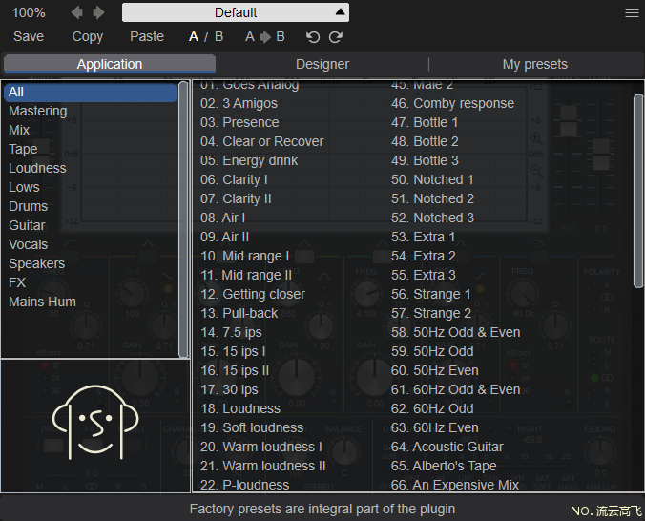645x521 pixels.
Task: Load preset 47. Bottle 1
Action: click(x=425, y=122)
